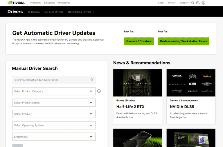This screenshot has height=147, width=223.
Task: Click the 'News & Recommendations' heading
Action: (142, 63)
